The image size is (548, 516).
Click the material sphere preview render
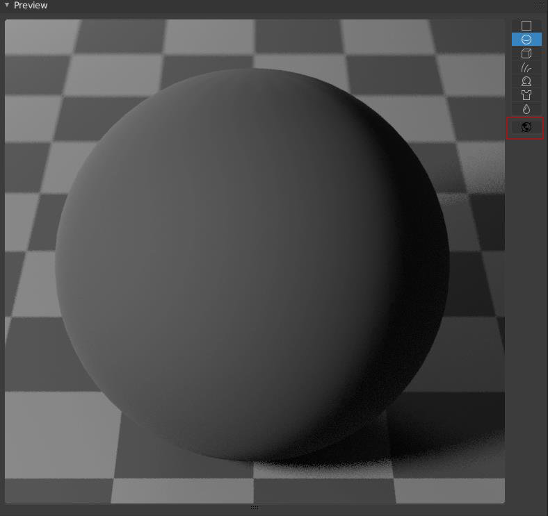(x=255, y=261)
